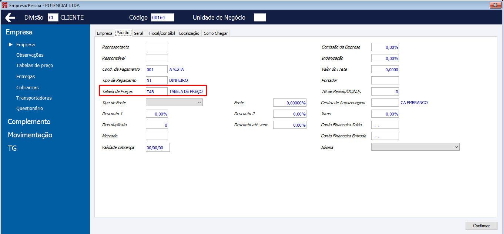Click the Frete percentage field

[290, 103]
